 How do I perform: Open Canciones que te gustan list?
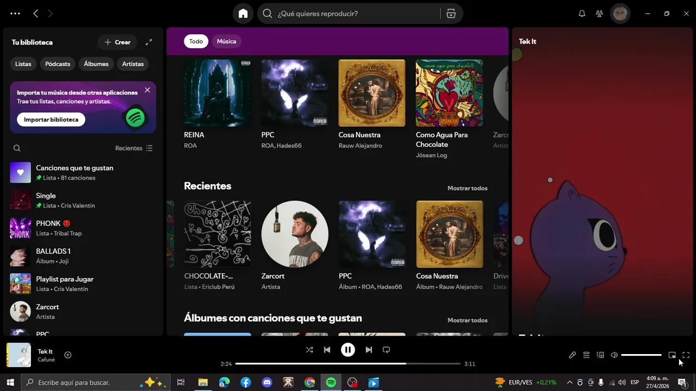click(x=83, y=173)
